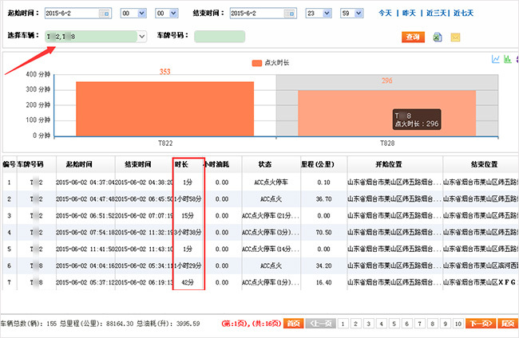Click the yellow email envelope icon
The height and width of the screenshot is (338, 519).
click(x=455, y=37)
